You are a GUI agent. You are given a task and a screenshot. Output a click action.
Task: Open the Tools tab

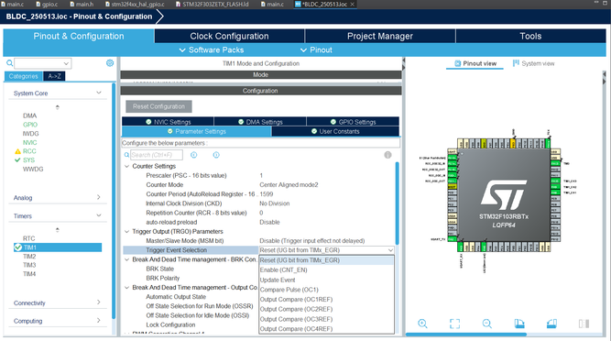pyautogui.click(x=530, y=36)
